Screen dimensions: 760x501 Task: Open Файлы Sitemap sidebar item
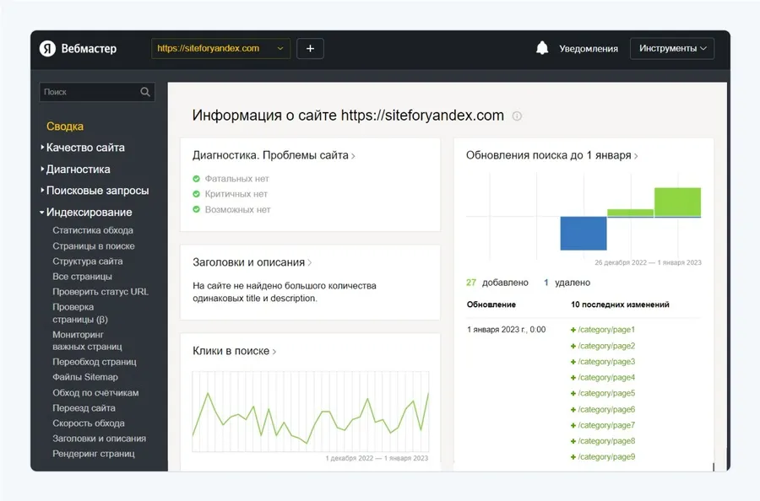(x=85, y=377)
